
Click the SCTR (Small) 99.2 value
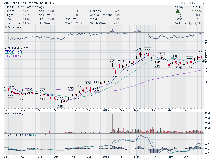tap(117, 23)
